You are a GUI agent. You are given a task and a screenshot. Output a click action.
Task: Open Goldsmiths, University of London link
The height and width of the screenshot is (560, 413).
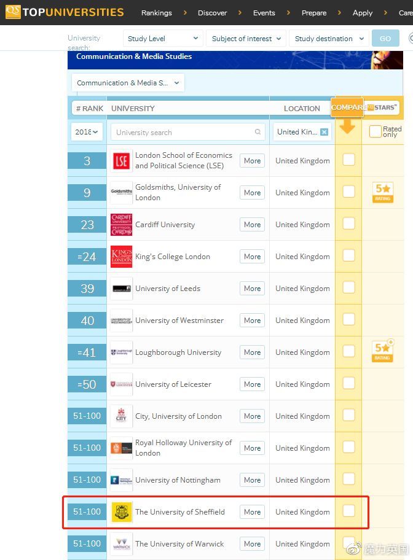pyautogui.click(x=178, y=192)
